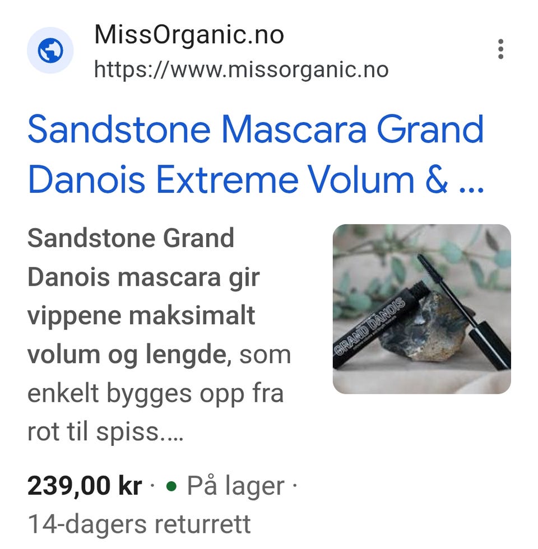
Task: Open the mascara product thumbnail image
Action: point(421,309)
